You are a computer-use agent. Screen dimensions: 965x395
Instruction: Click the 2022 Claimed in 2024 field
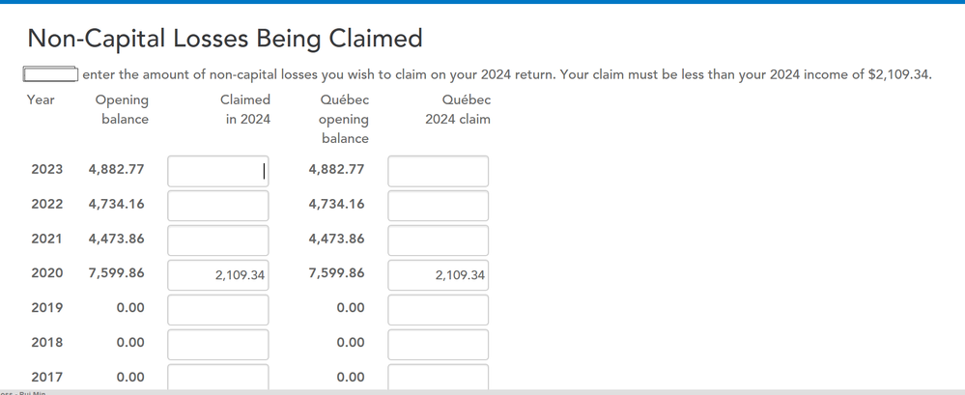(217, 206)
